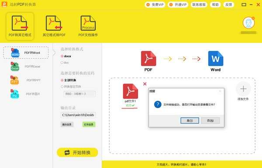Click the plus icon to add file
The height and width of the screenshot is (168, 262).
[x=243, y=89]
